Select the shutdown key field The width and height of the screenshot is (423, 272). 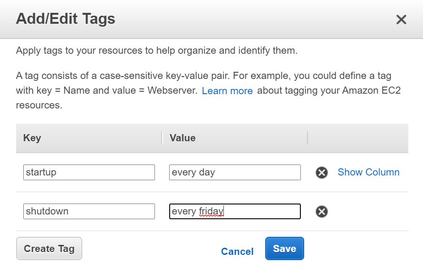pos(89,211)
